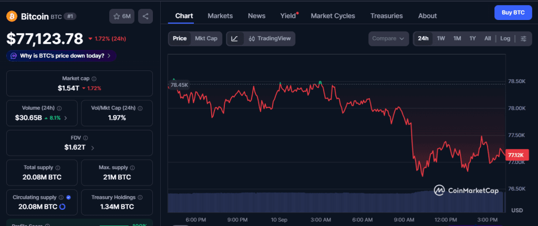Click the Volume (24h) info icon

coord(59,108)
